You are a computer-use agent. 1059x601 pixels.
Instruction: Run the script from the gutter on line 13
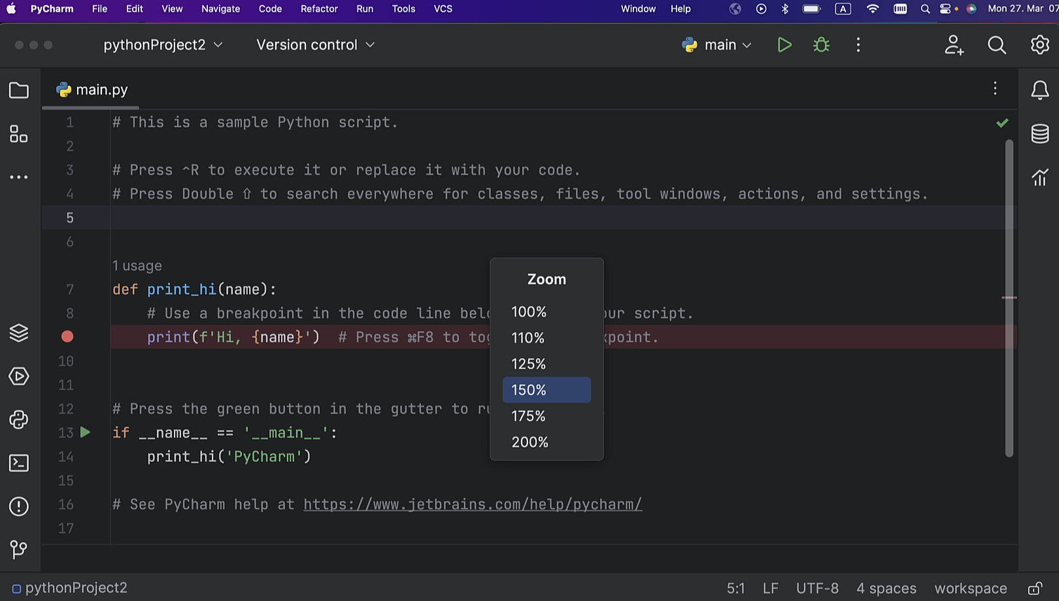tap(84, 432)
